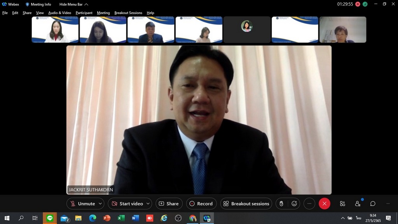398x224 pixels.
Task: Toggle recording with the Record button
Action: point(201,204)
